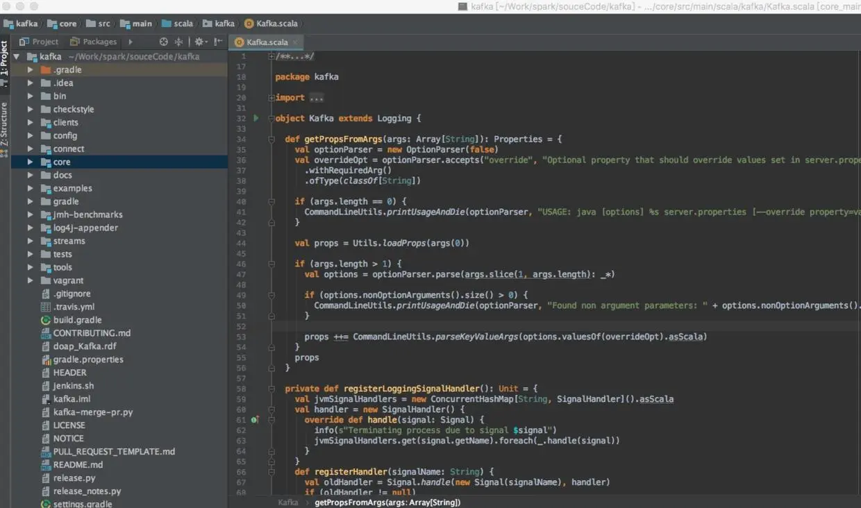Screen dimensions: 861x508
Task: Expand the config folder arrow
Action: [x=30, y=136]
